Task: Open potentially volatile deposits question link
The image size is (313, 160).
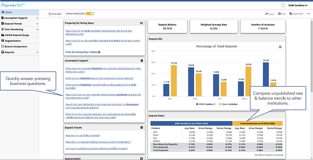Action: point(101,116)
